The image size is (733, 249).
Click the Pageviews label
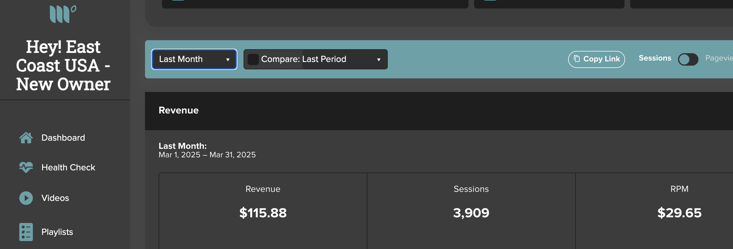click(719, 58)
